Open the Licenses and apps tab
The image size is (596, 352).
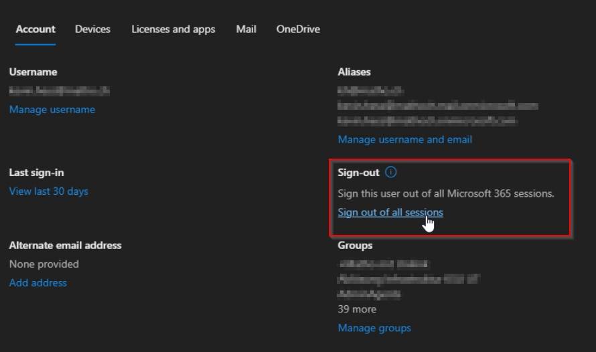[x=173, y=29]
